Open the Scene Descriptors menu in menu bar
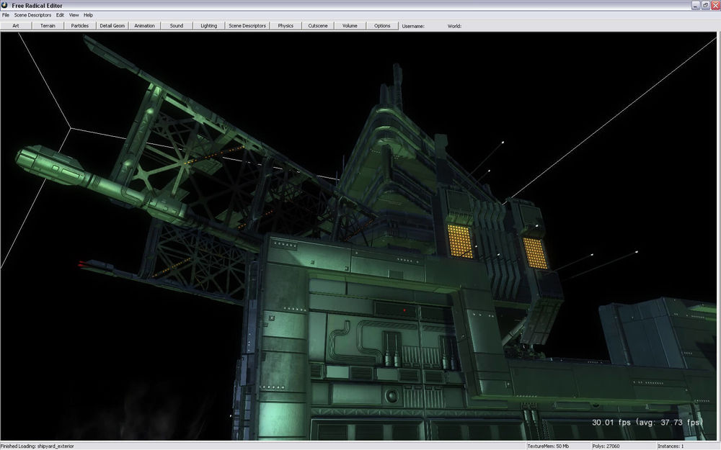Image resolution: width=721 pixels, height=450 pixels. tap(32, 15)
